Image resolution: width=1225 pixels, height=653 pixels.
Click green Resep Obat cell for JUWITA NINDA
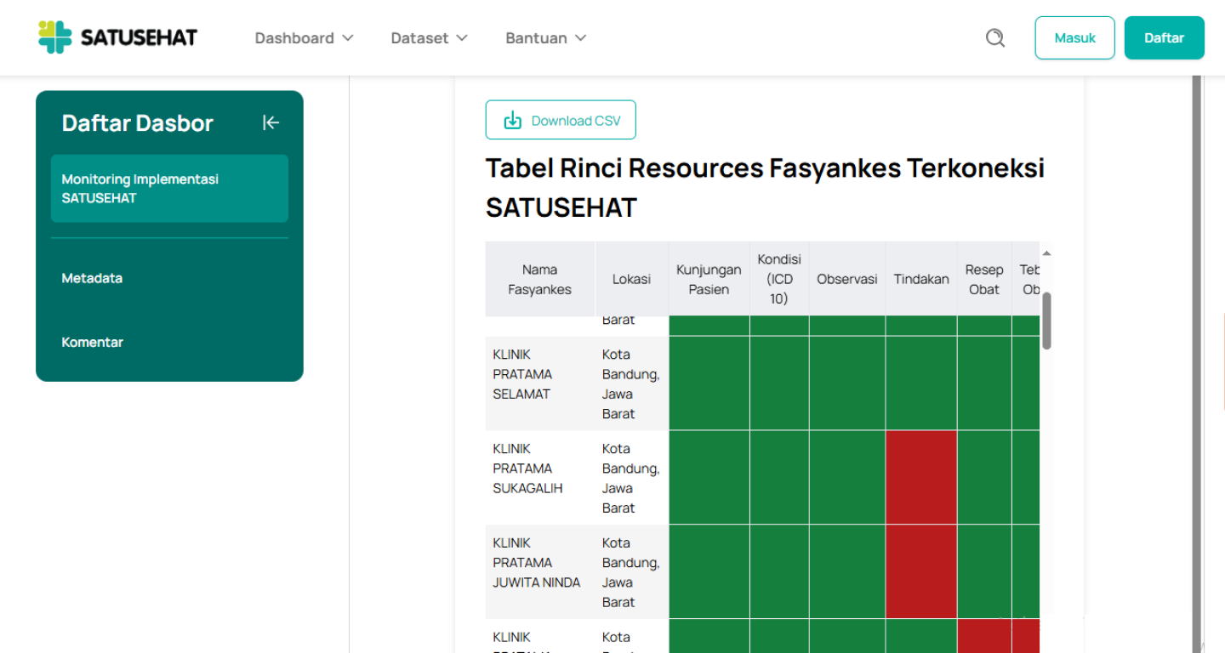click(x=984, y=571)
